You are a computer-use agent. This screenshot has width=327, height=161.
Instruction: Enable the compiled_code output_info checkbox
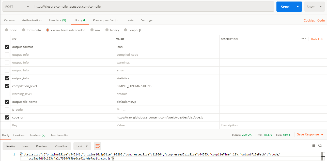7,55
